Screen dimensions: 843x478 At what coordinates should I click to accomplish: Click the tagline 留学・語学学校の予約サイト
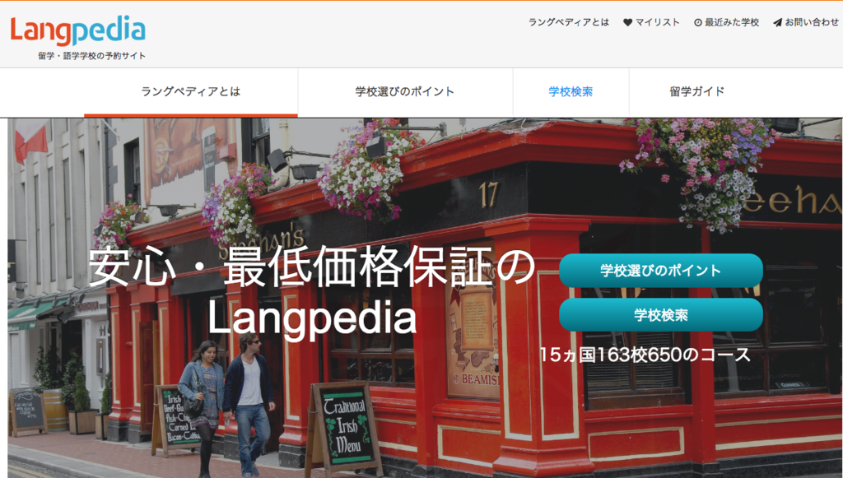pos(92,56)
